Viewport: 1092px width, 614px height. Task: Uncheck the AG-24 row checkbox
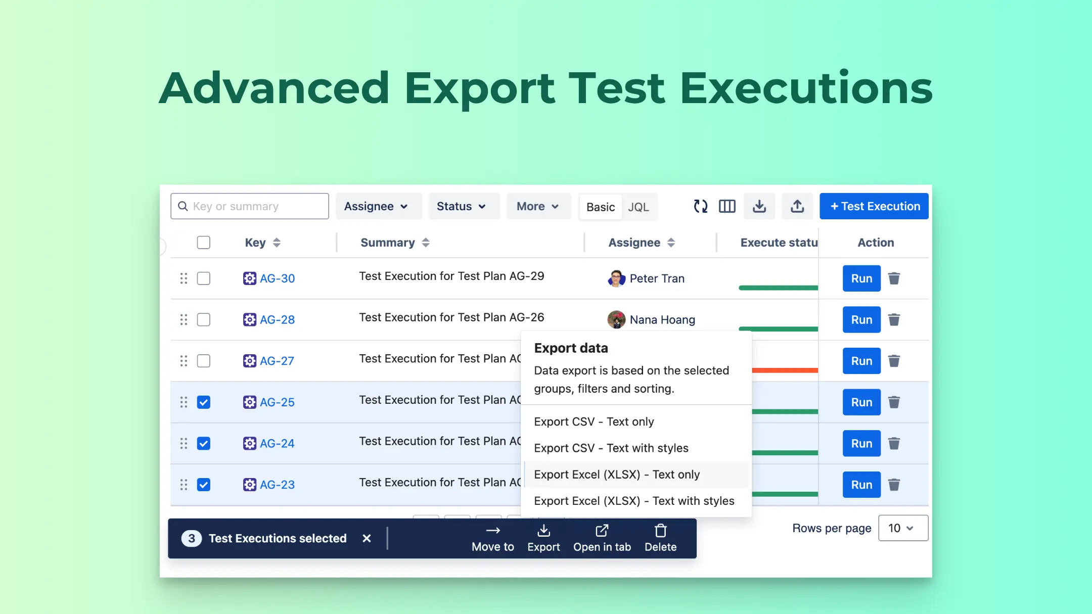click(x=204, y=443)
